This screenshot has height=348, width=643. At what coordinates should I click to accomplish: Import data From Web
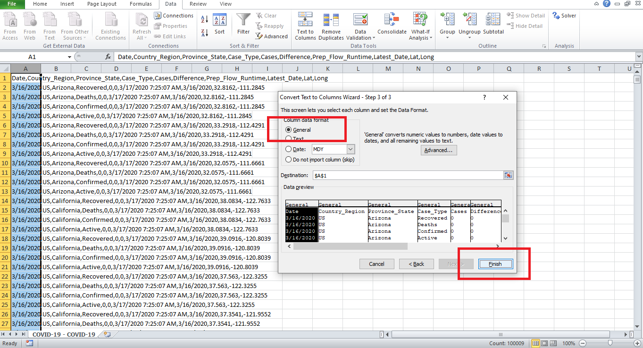[30, 26]
